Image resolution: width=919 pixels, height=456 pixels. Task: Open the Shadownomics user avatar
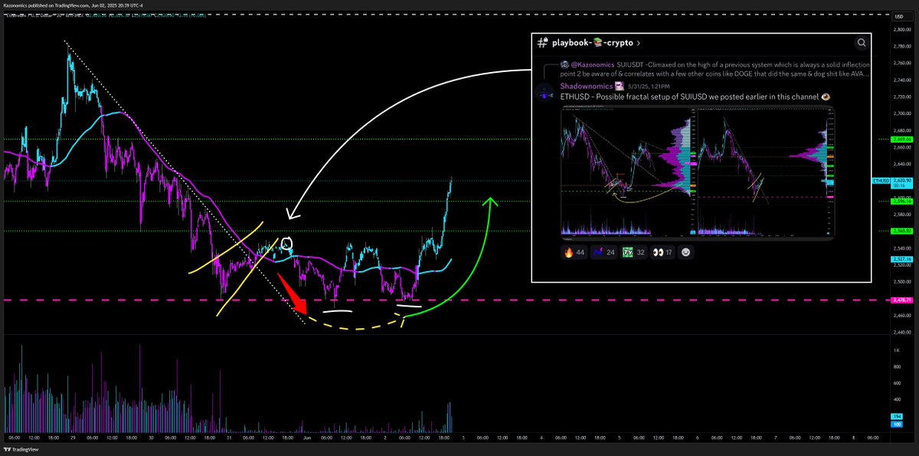[544, 93]
